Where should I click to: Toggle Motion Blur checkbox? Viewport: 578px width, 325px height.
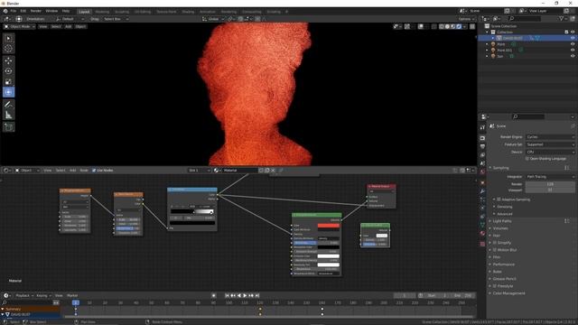click(x=495, y=250)
